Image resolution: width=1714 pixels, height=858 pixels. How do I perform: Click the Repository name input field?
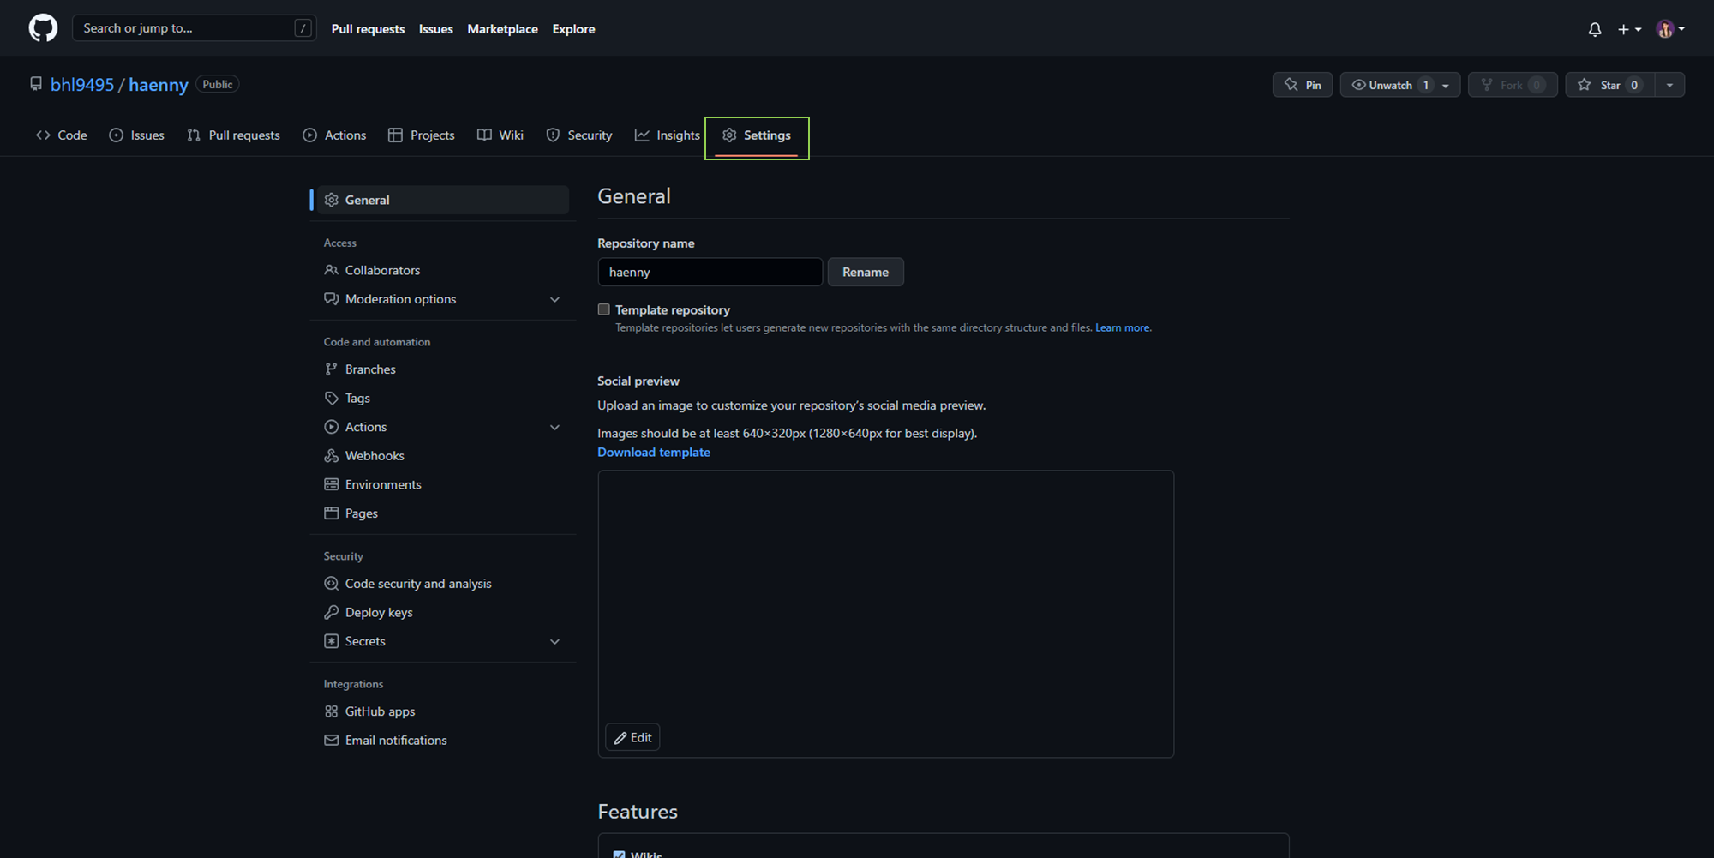(x=710, y=272)
